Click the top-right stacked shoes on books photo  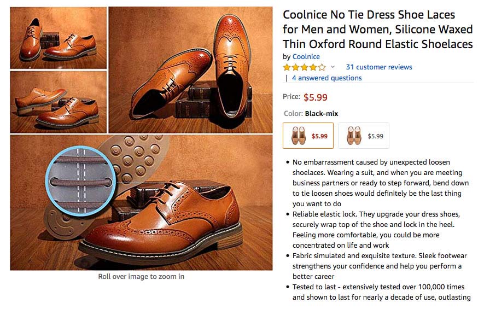tap(190, 70)
